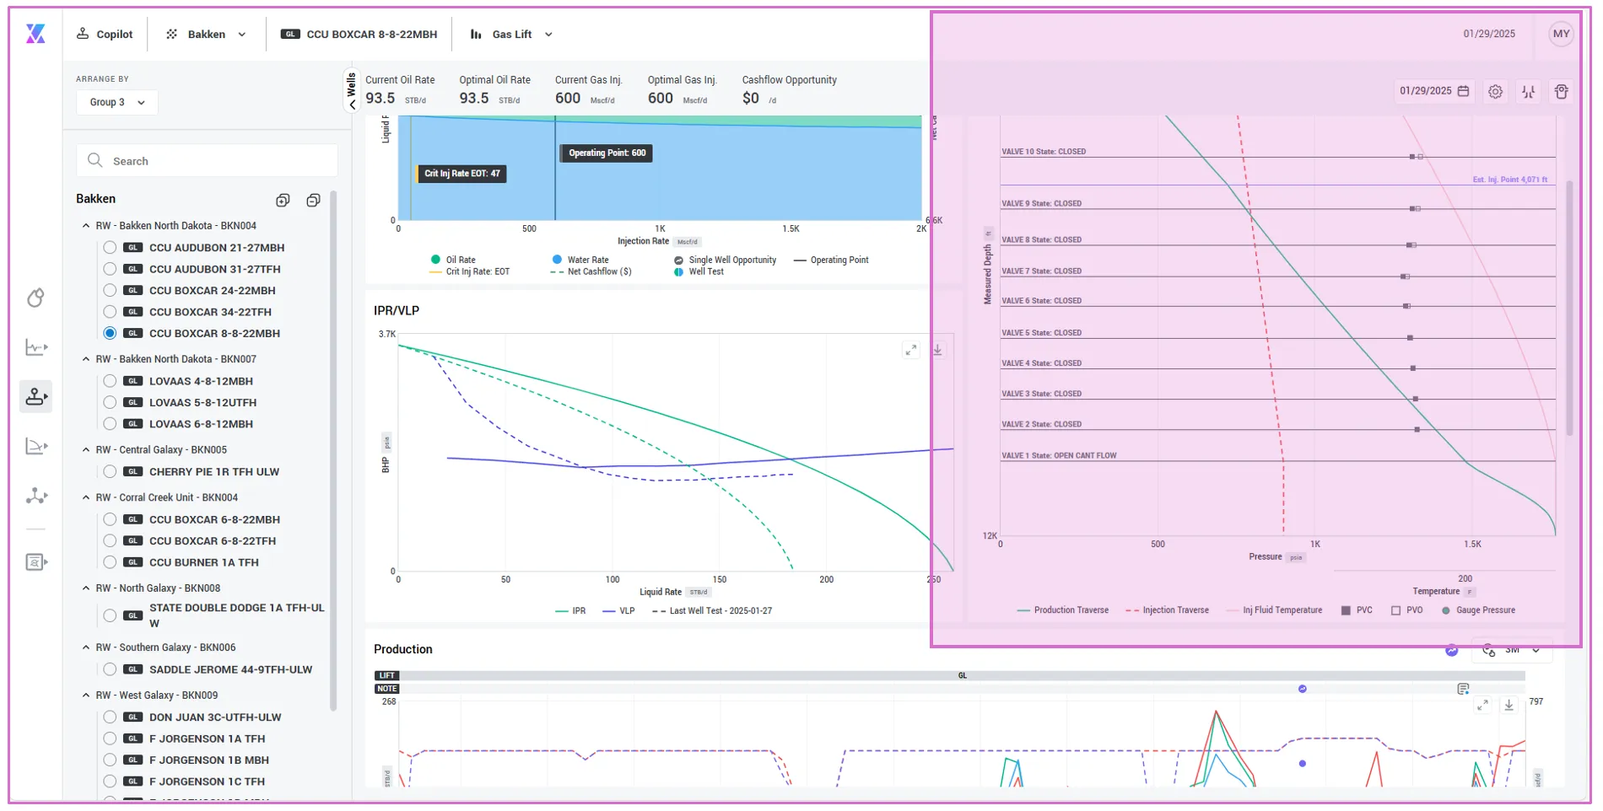The width and height of the screenshot is (1603, 811).
Task: Open the Copilot assistant
Action: pos(105,35)
